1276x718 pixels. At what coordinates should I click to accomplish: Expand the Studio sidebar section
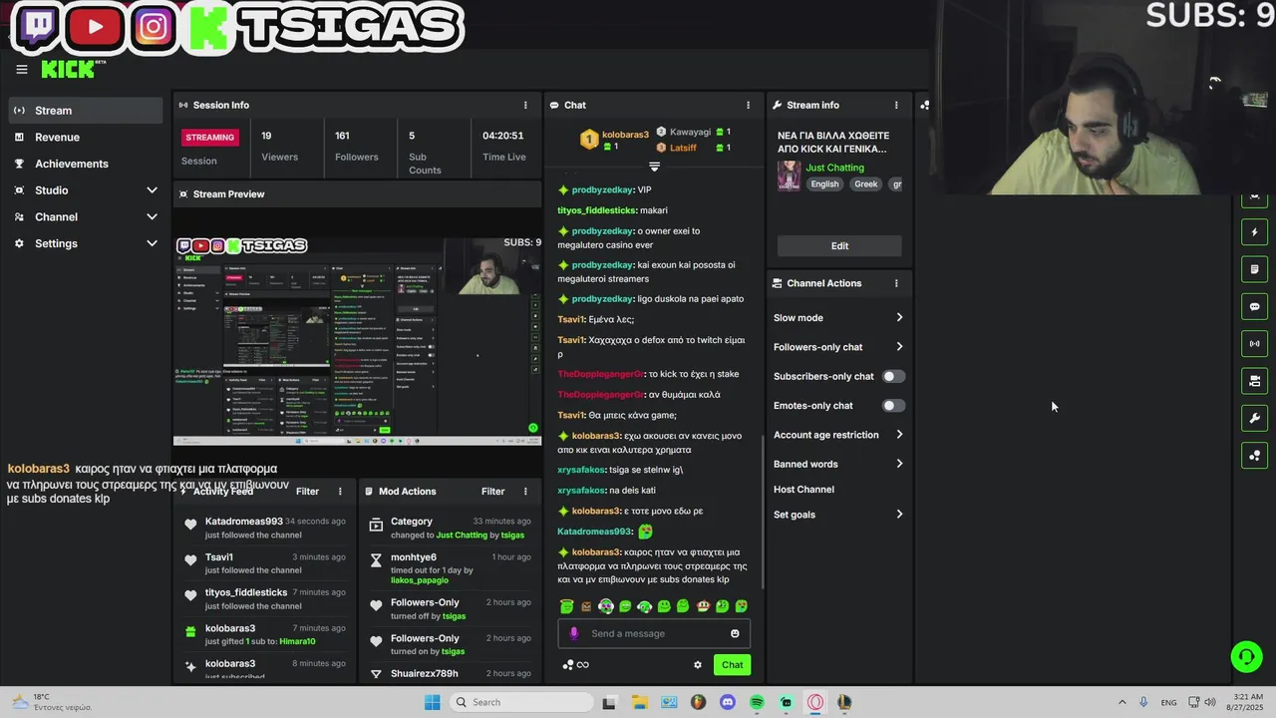tap(86, 190)
